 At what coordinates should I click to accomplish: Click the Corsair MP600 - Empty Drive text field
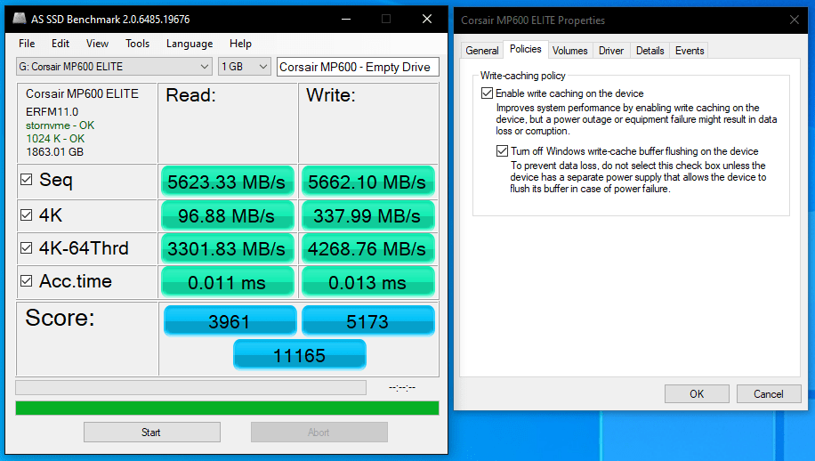coord(358,67)
